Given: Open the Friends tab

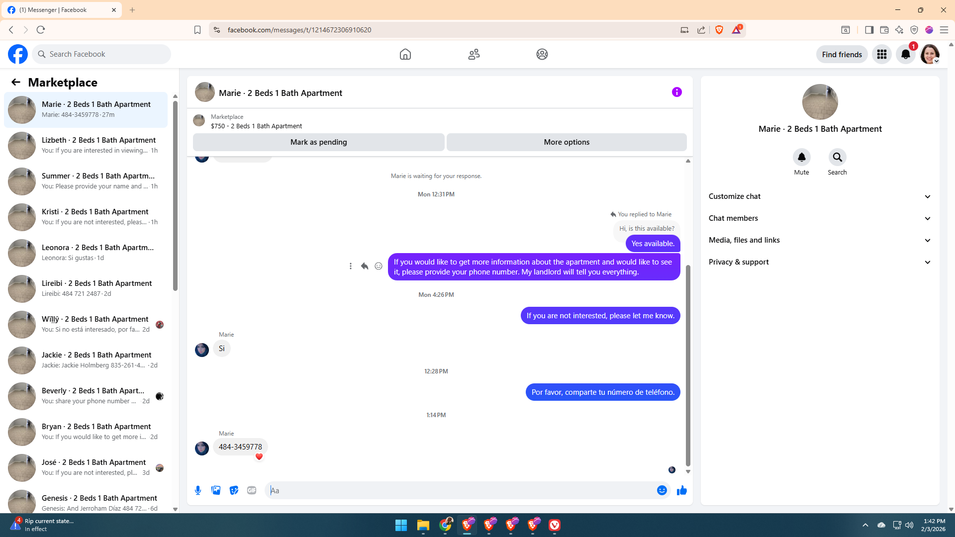Looking at the screenshot, I should (474, 54).
